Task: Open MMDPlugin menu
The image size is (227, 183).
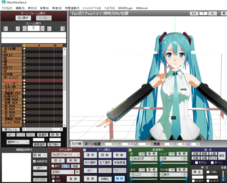Action: point(125,8)
